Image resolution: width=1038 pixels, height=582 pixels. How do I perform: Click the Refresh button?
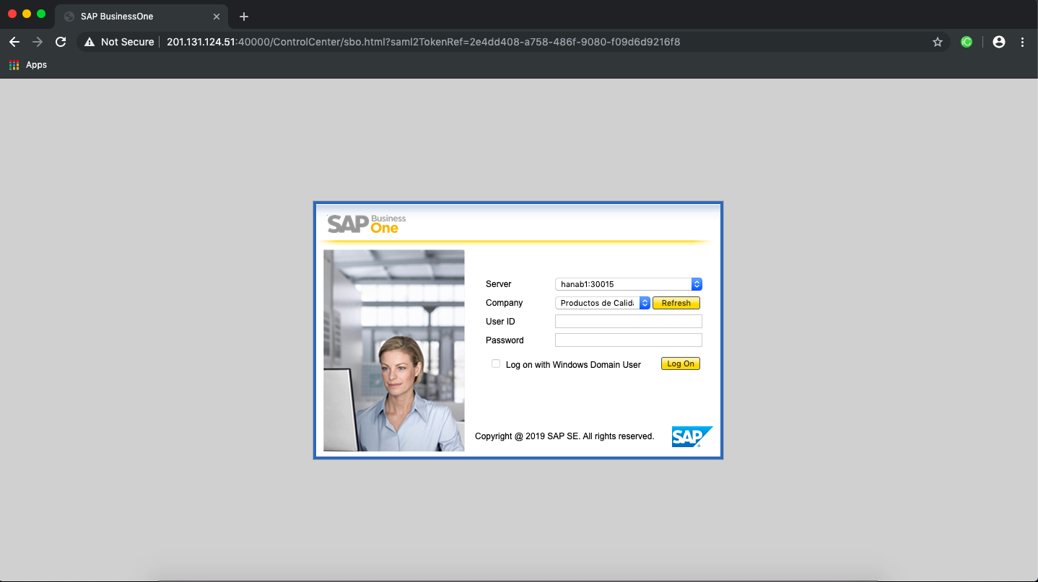tap(676, 303)
